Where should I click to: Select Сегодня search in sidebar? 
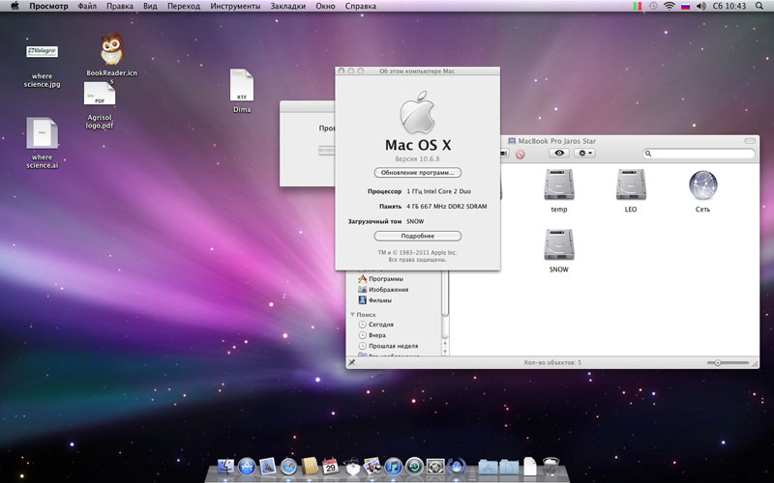tap(375, 325)
